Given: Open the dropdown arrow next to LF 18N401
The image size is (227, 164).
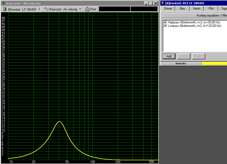Looking at the screenshot, I should tap(39, 9).
